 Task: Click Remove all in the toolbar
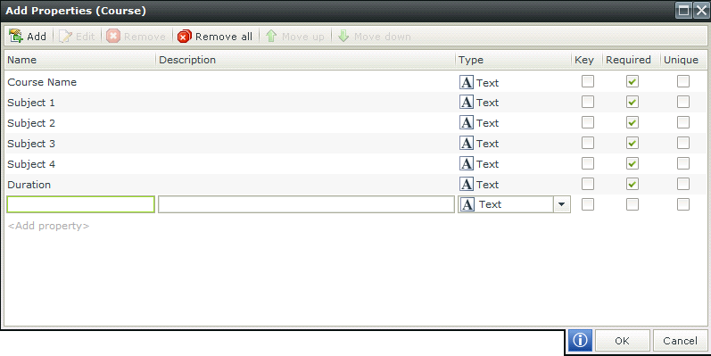[x=215, y=37]
